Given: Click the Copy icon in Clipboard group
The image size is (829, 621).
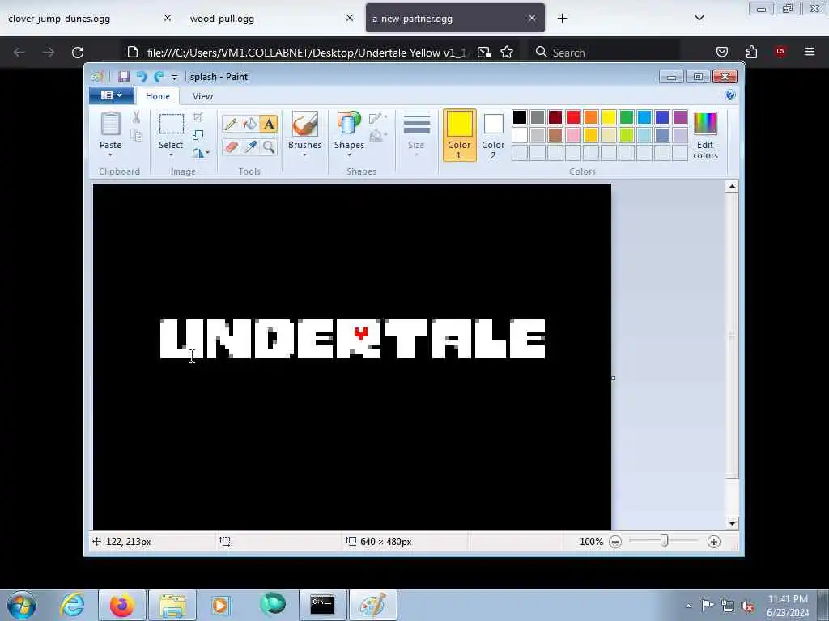Looking at the screenshot, I should click(x=136, y=136).
